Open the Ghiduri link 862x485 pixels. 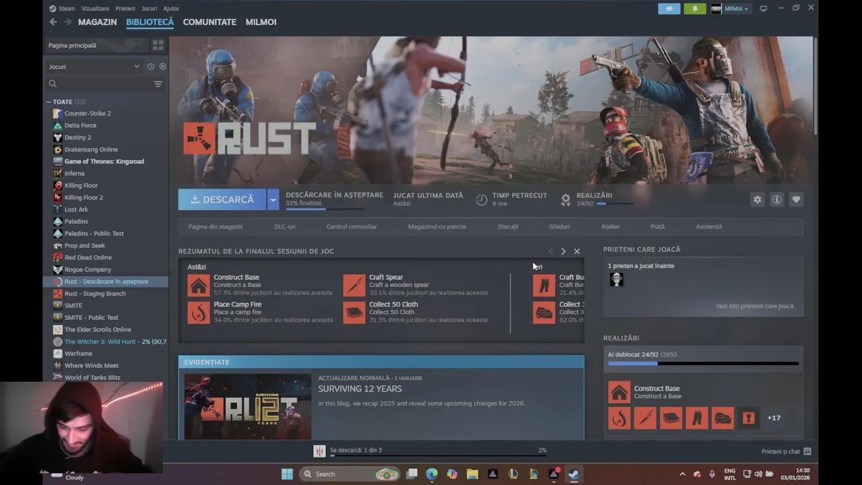coord(560,226)
